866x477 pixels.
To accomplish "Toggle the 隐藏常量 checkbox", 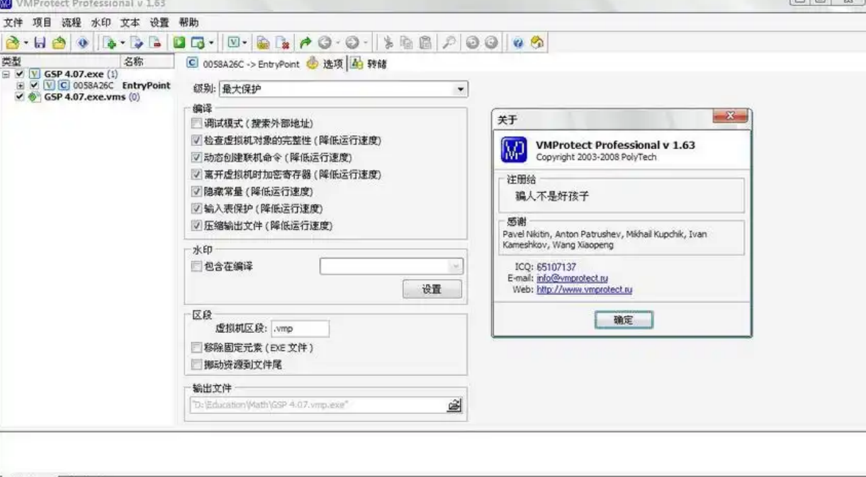I will pyautogui.click(x=197, y=191).
